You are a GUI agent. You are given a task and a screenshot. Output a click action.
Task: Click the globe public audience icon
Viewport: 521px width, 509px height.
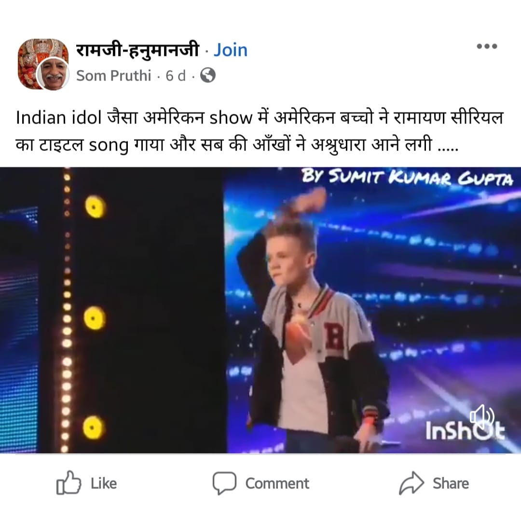pyautogui.click(x=207, y=75)
